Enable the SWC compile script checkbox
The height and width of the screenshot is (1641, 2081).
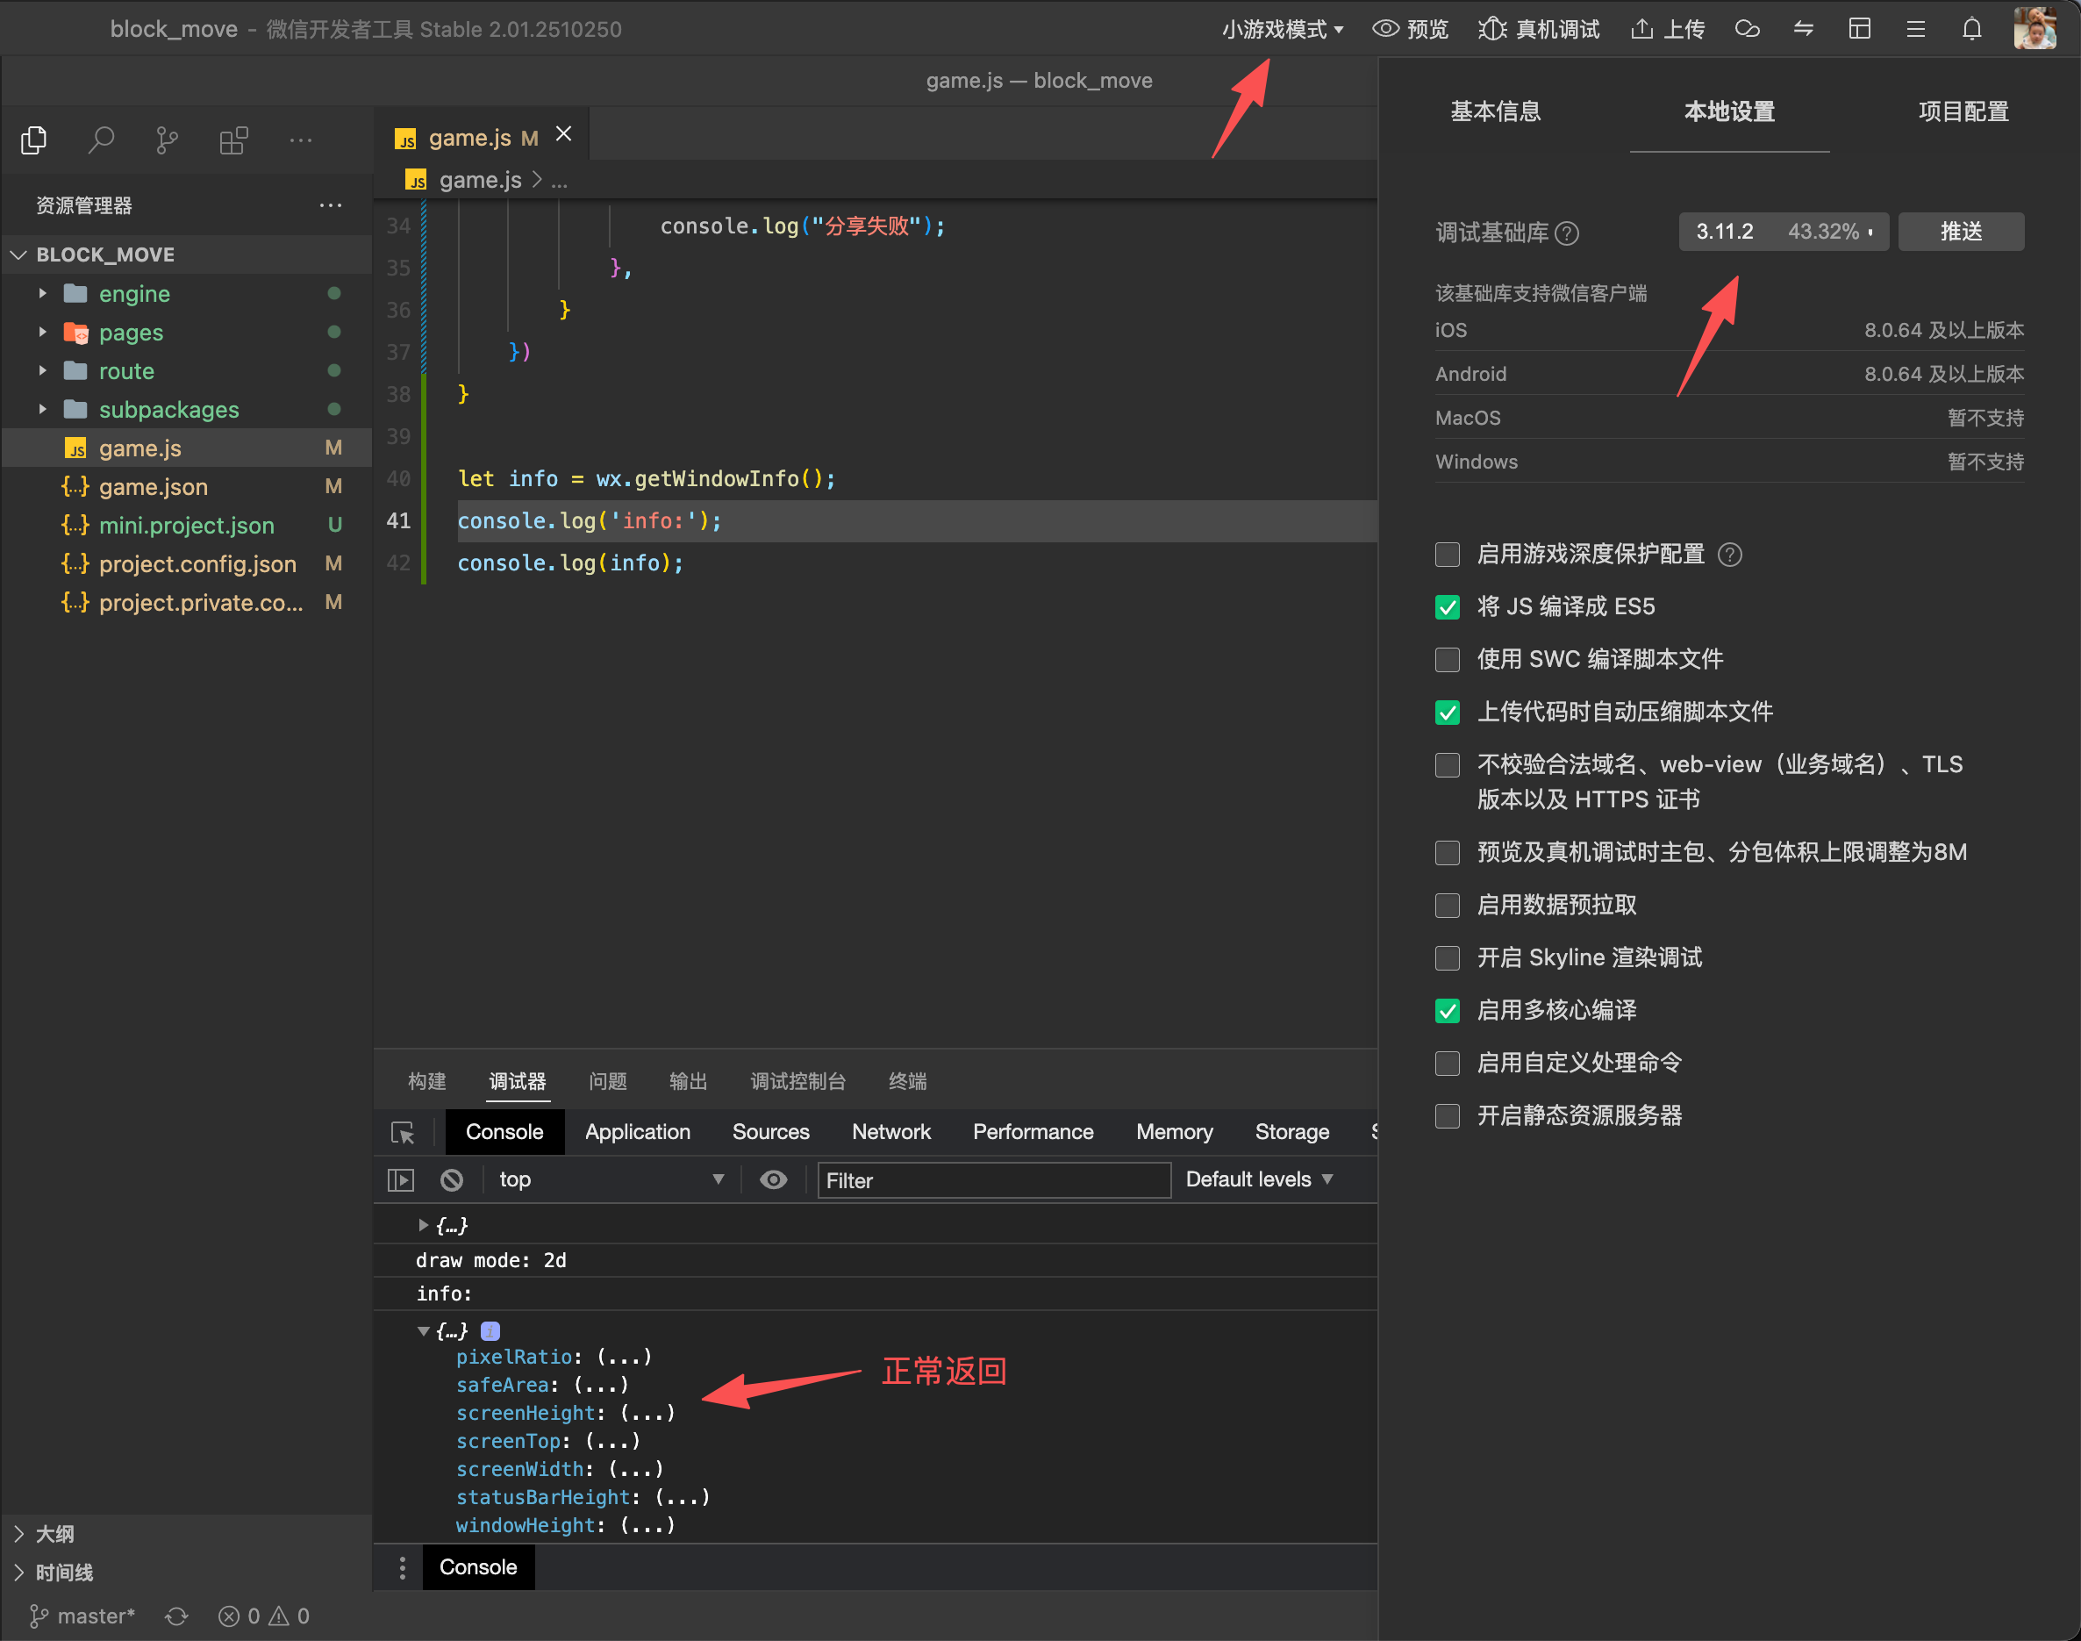1446,659
